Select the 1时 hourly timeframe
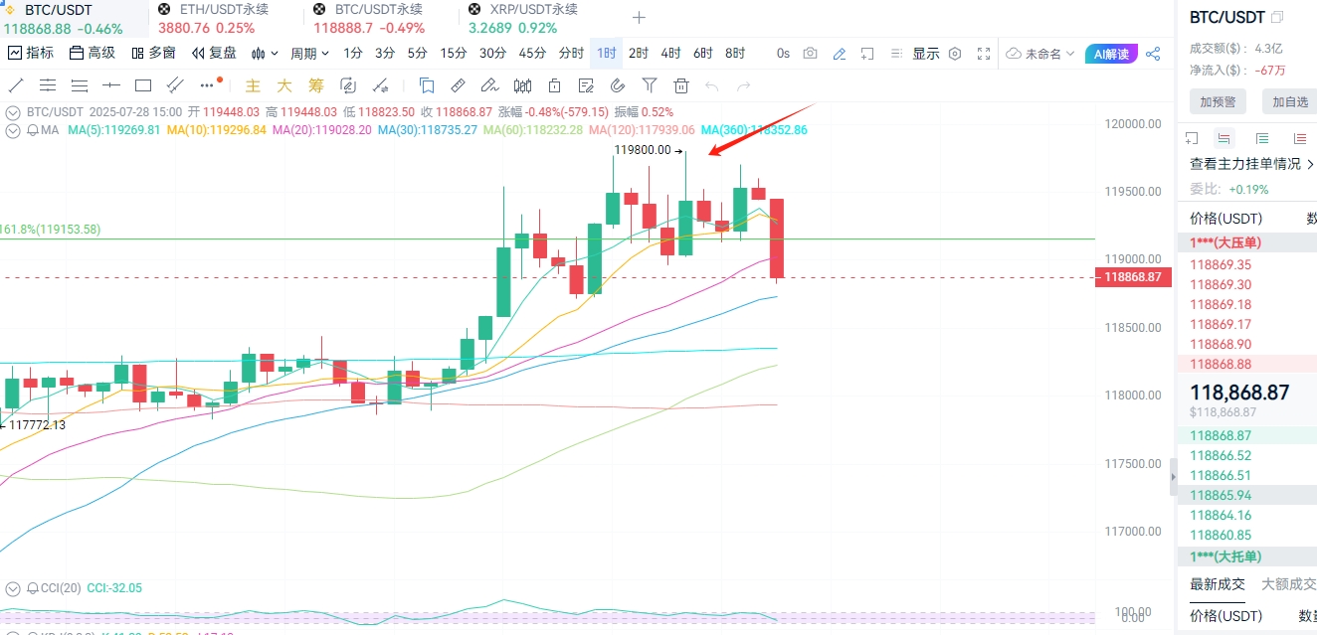Image resolution: width=1317 pixels, height=635 pixels. 607,54
